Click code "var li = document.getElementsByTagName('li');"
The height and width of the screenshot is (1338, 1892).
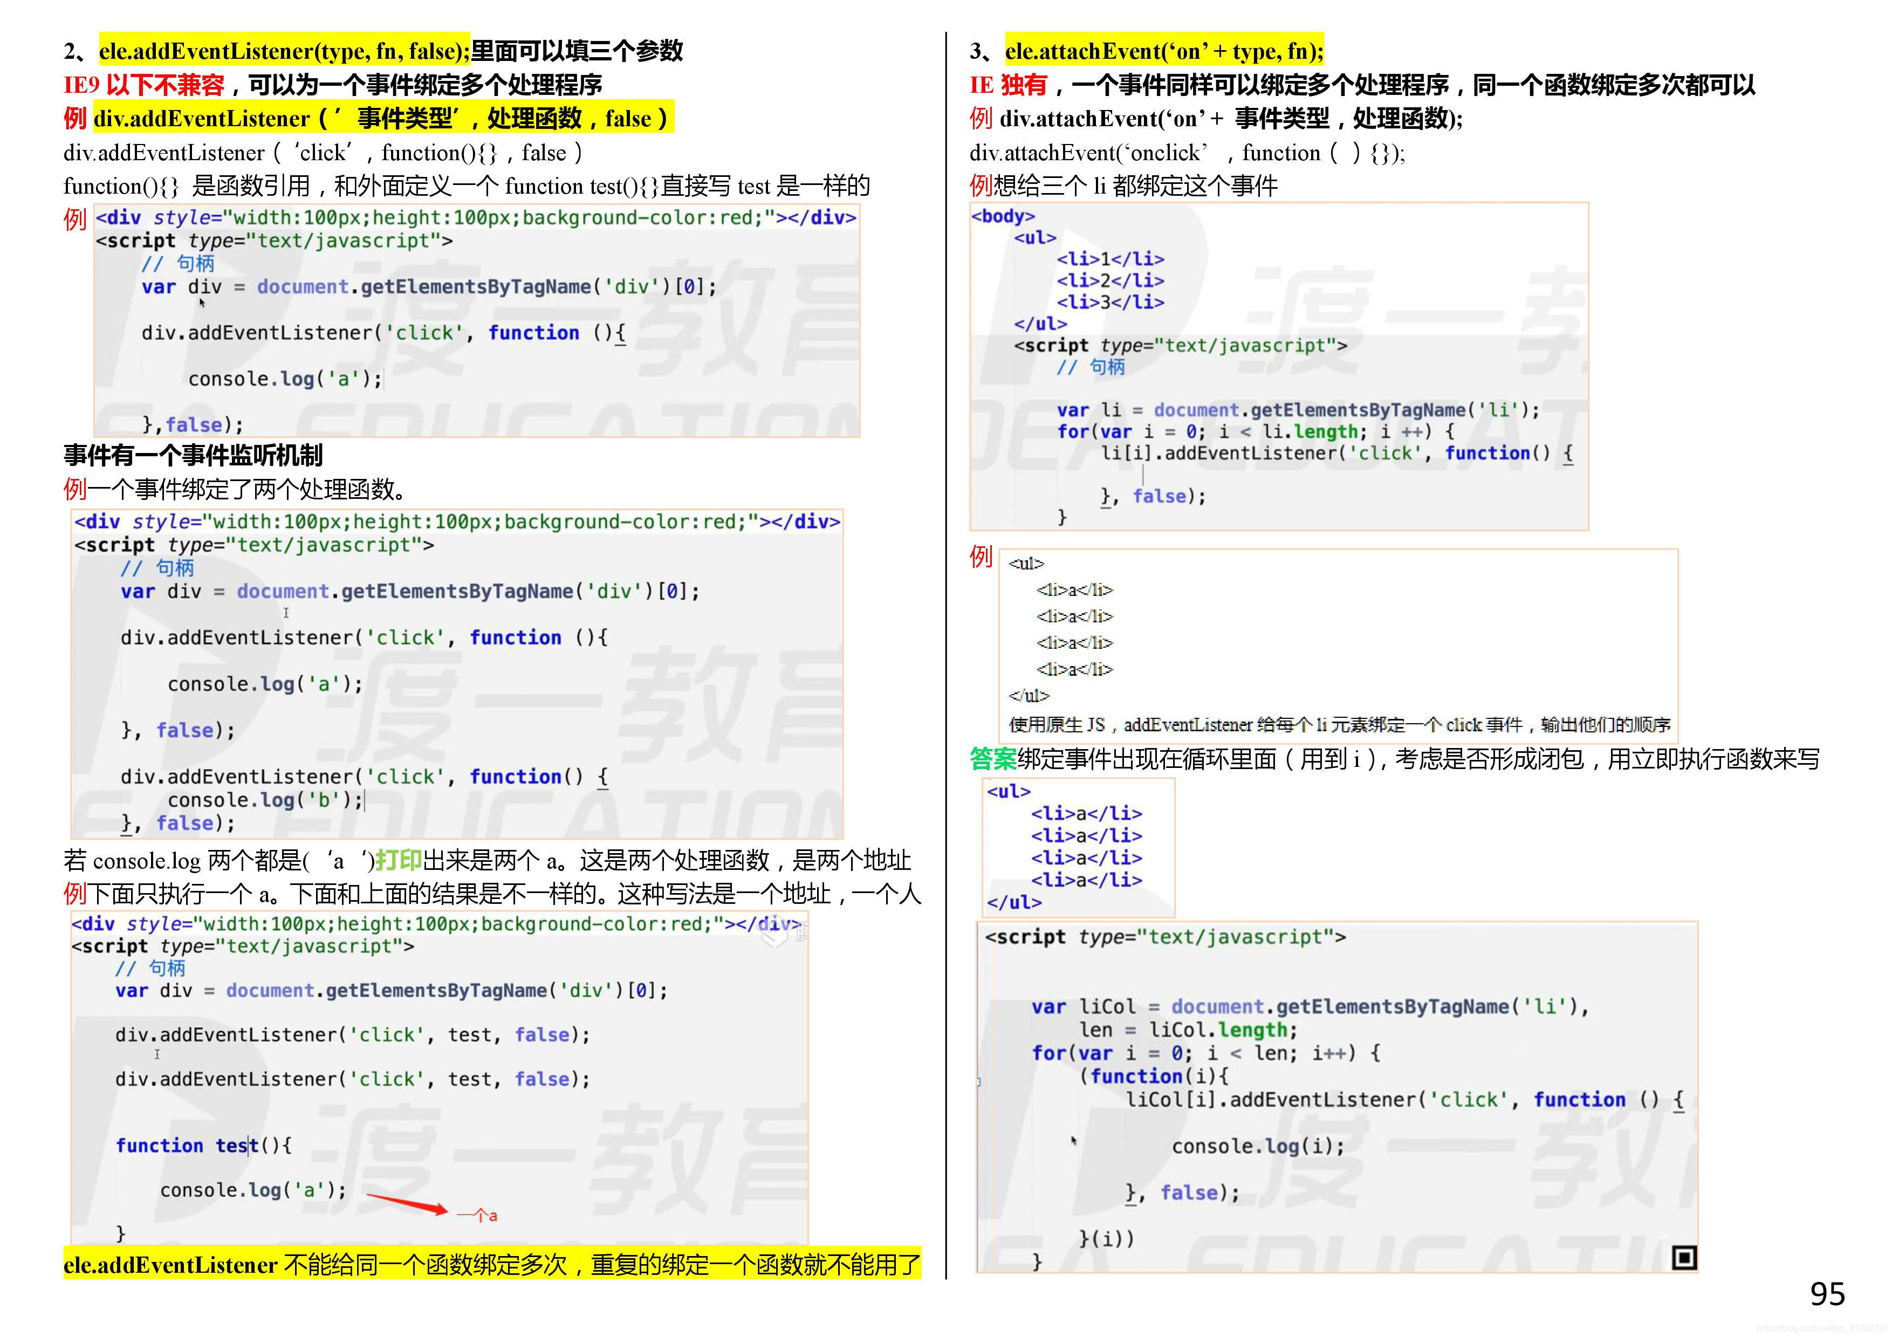click(1299, 409)
